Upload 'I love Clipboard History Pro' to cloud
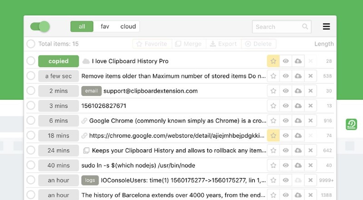 point(298,61)
